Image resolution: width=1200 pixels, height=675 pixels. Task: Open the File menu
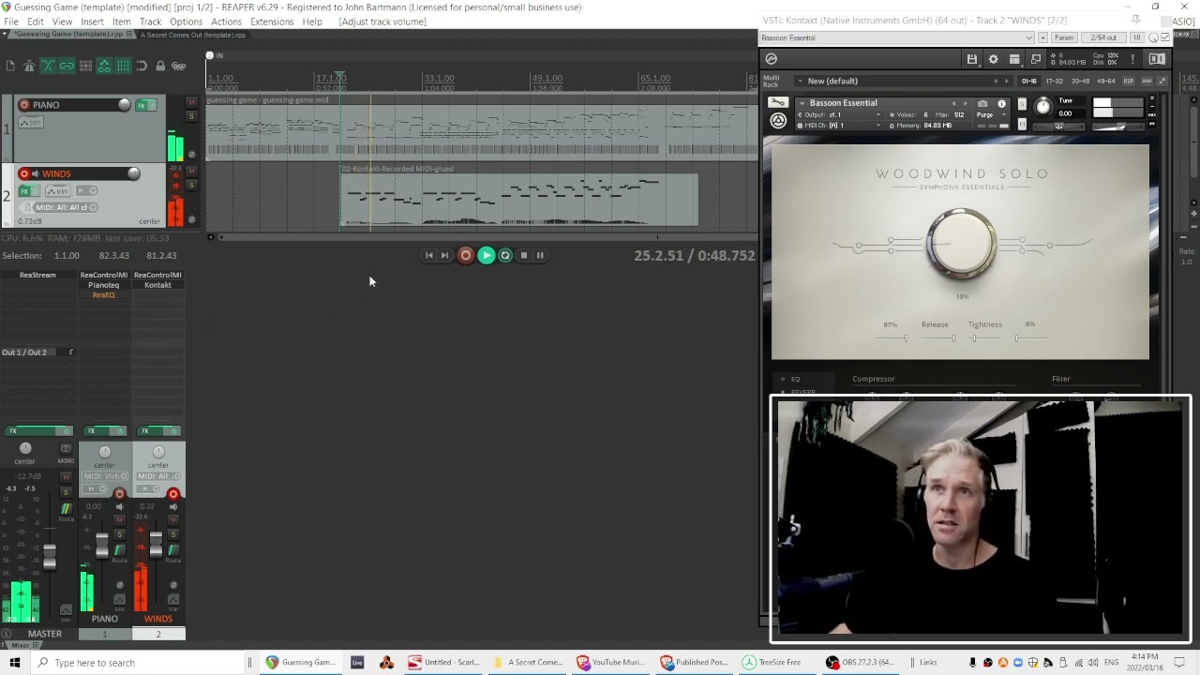[11, 22]
